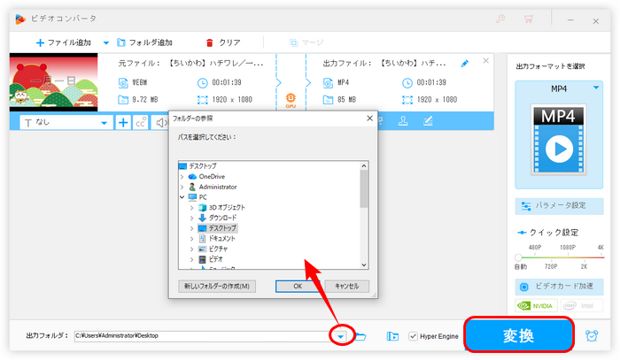This screenshot has height=360, width=620.
Task: Expand the highlighted デスクトップ node under PC
Action: click(x=192, y=228)
